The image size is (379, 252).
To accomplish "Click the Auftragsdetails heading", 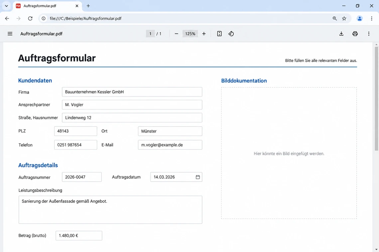I will [x=38, y=165].
